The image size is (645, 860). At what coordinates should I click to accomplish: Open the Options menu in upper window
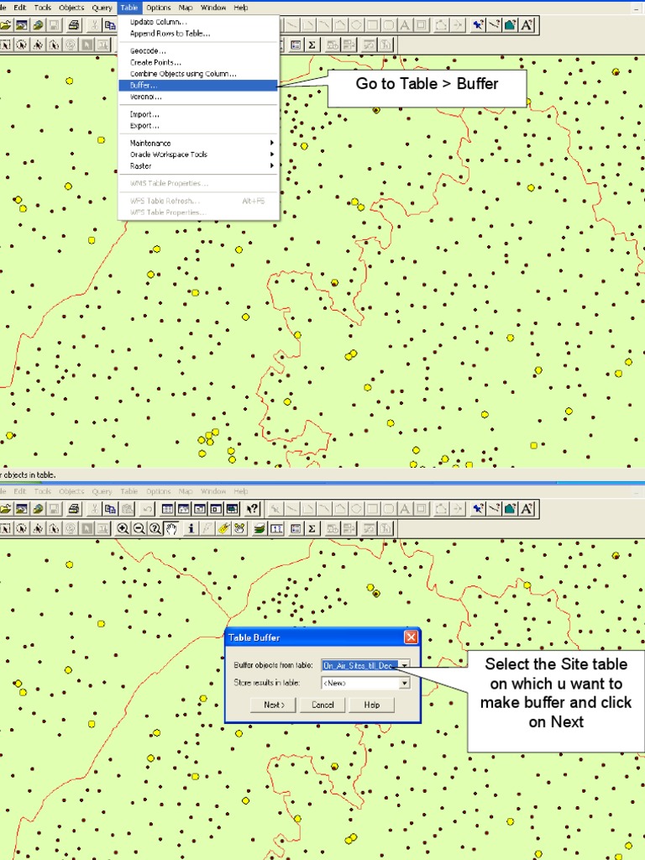coord(159,8)
